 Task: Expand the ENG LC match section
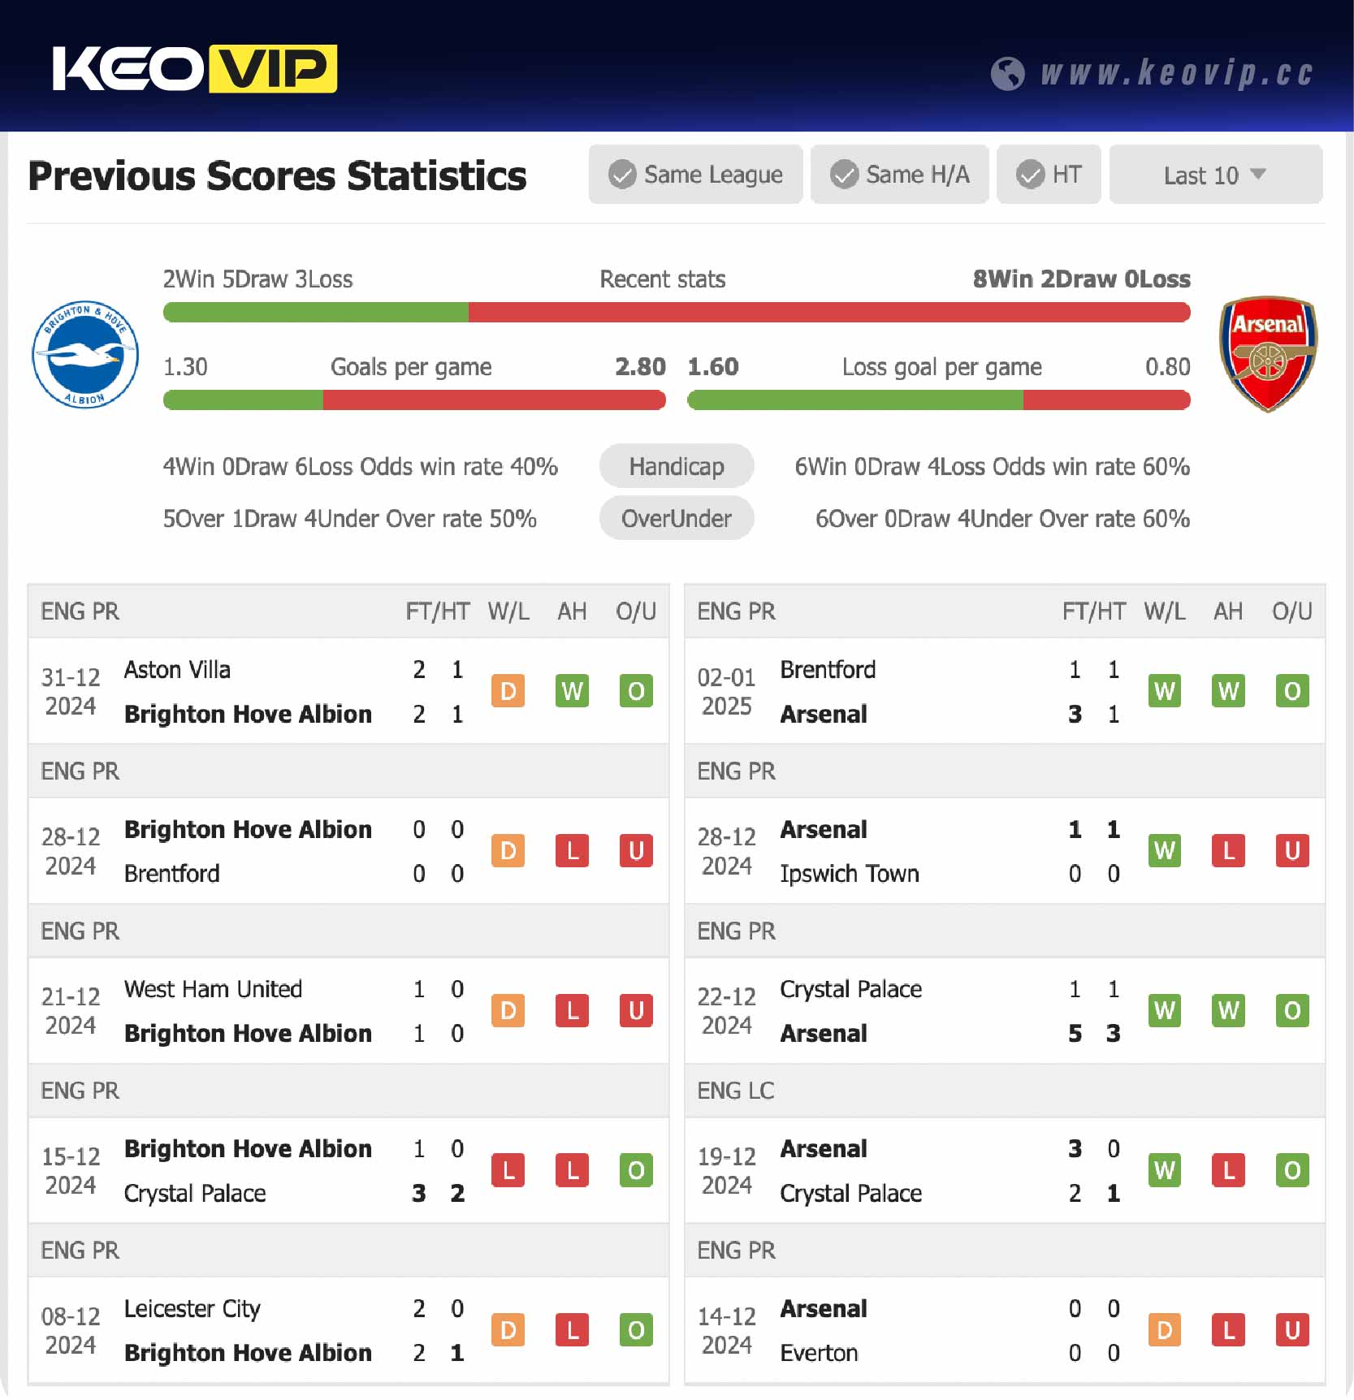[736, 1091]
